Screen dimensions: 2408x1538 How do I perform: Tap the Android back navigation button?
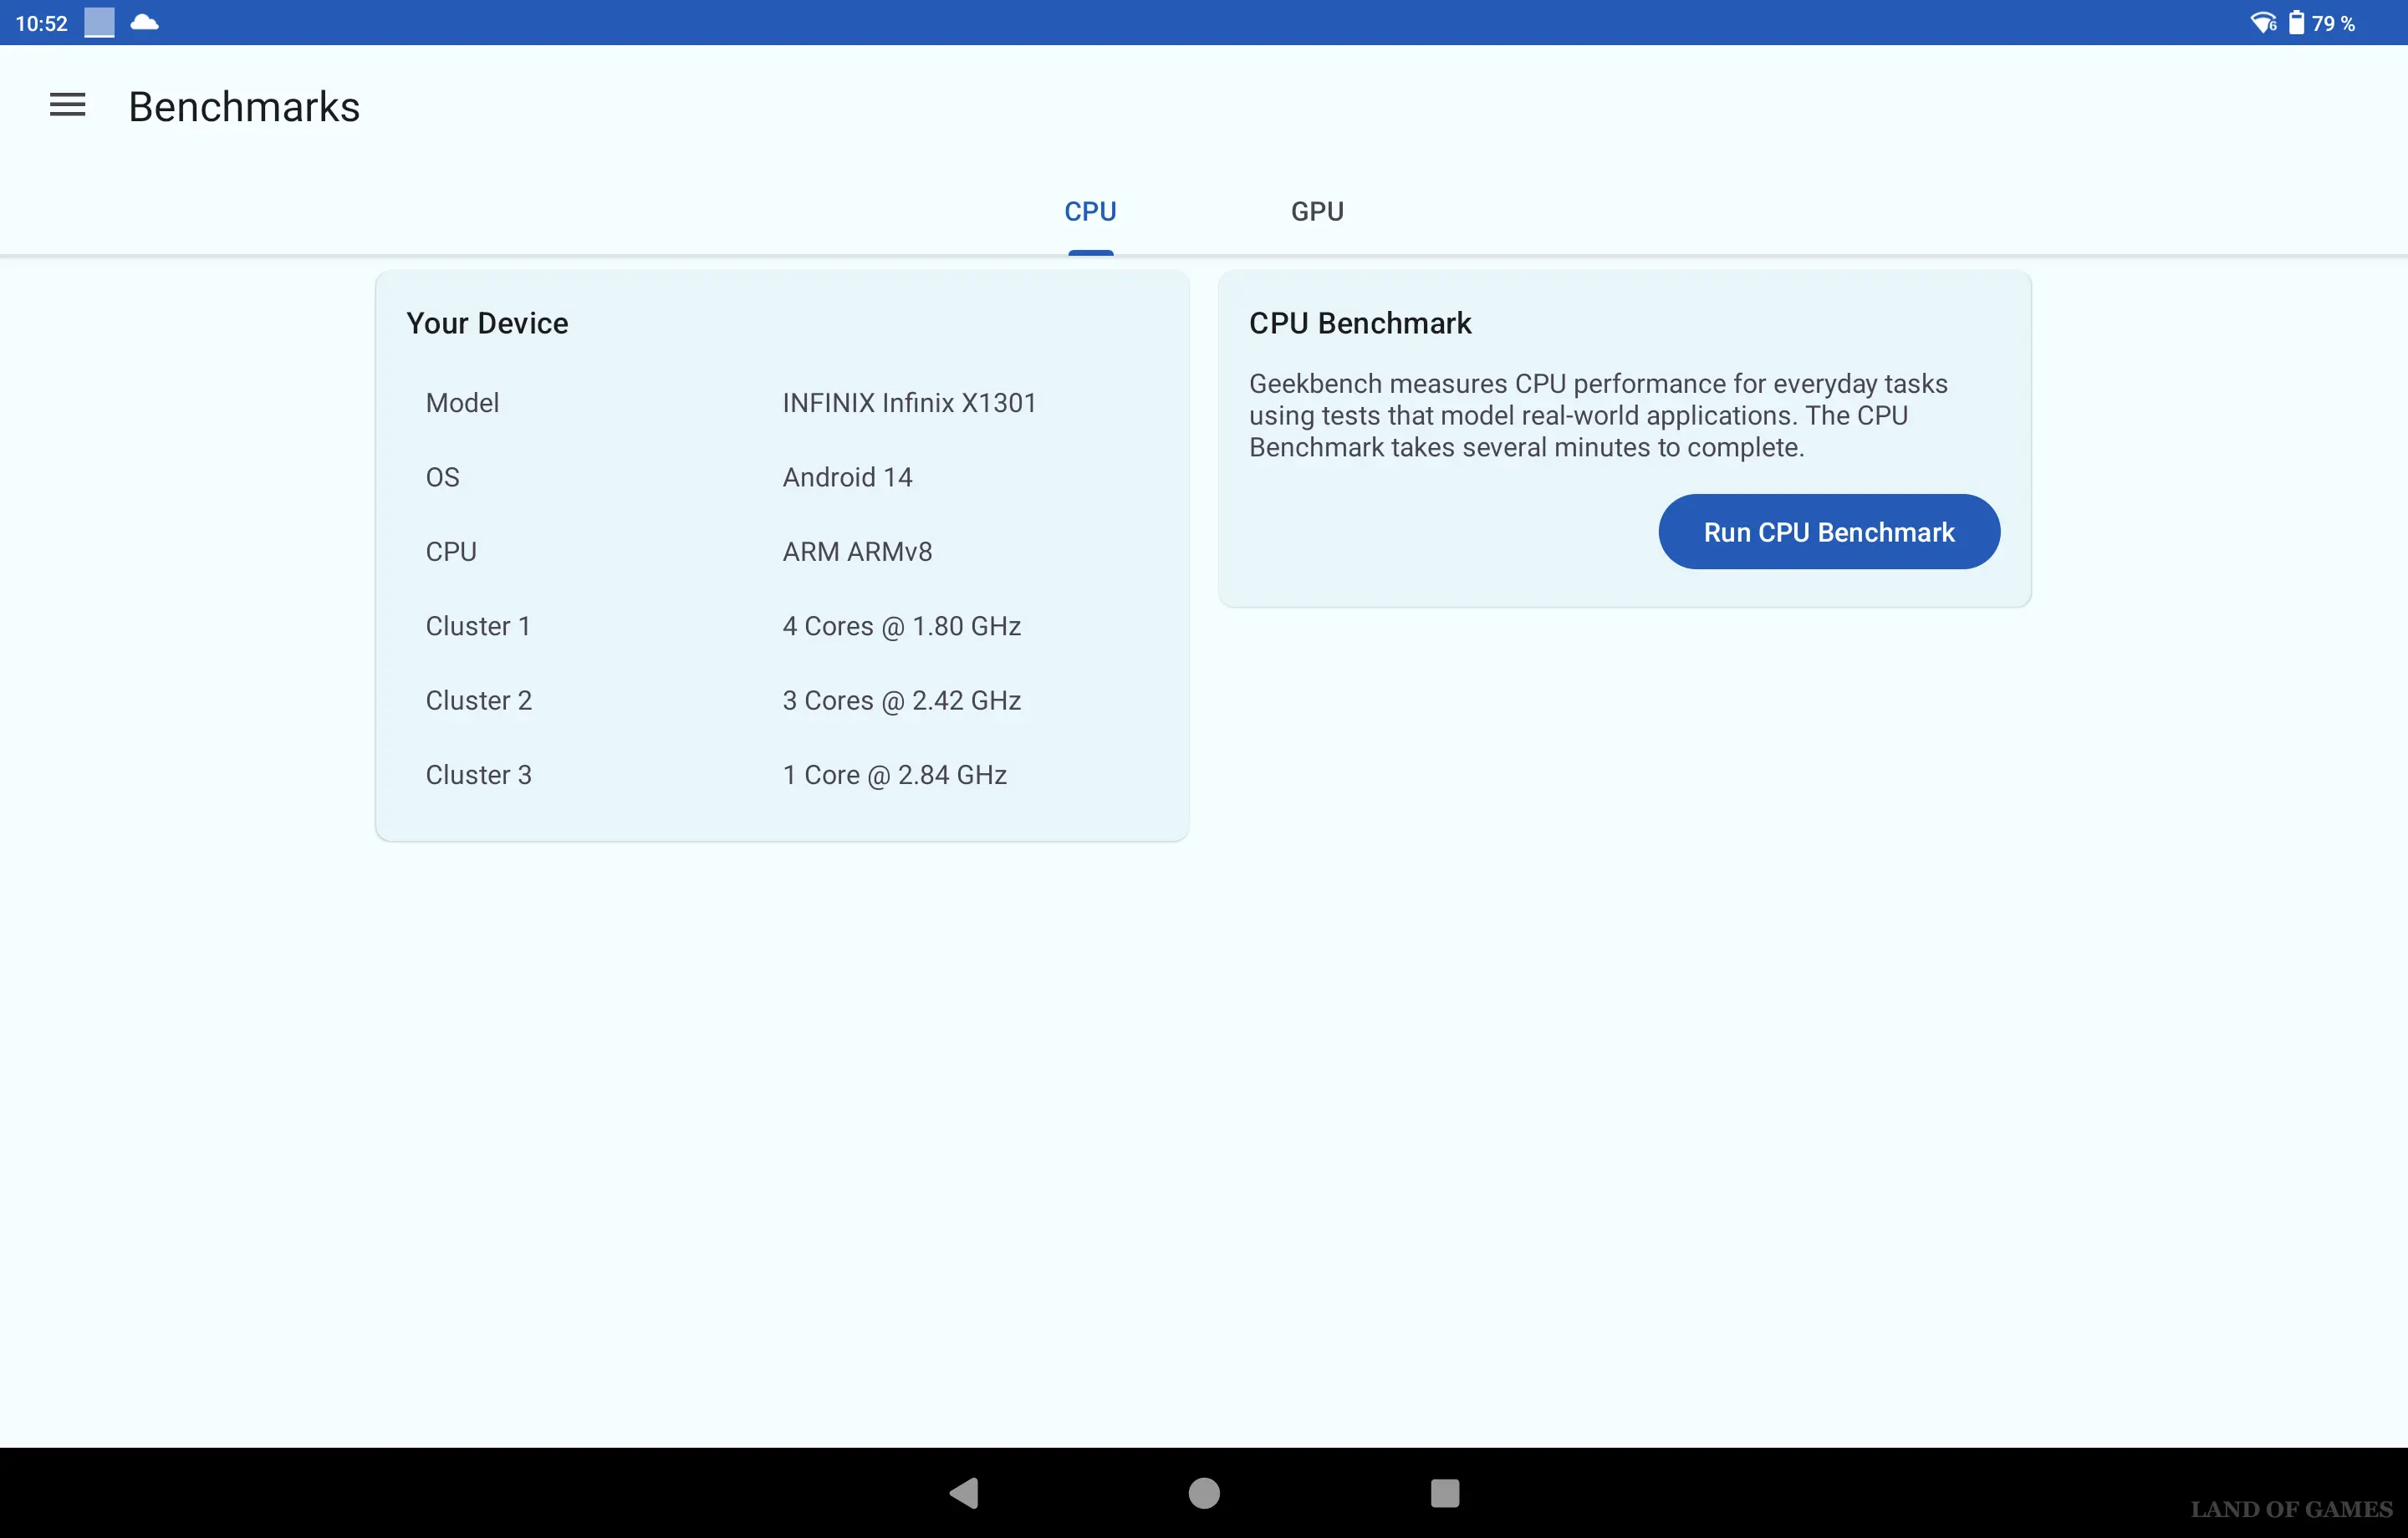(964, 1492)
